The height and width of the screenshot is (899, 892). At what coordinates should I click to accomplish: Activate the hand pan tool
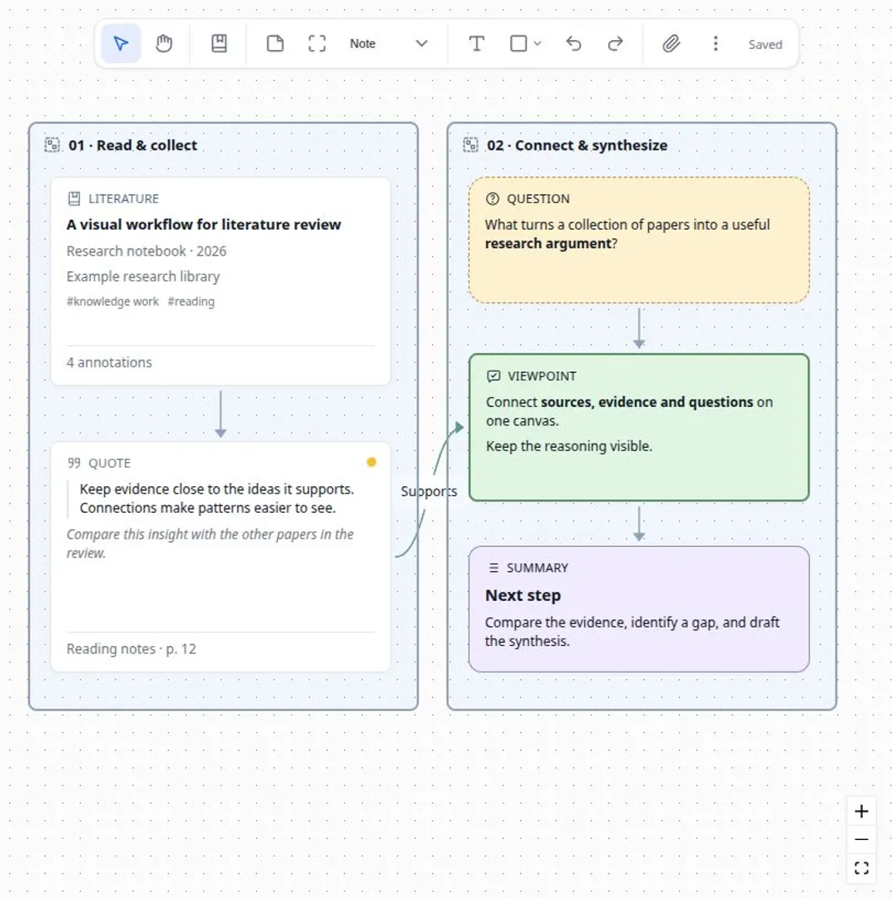tap(164, 43)
